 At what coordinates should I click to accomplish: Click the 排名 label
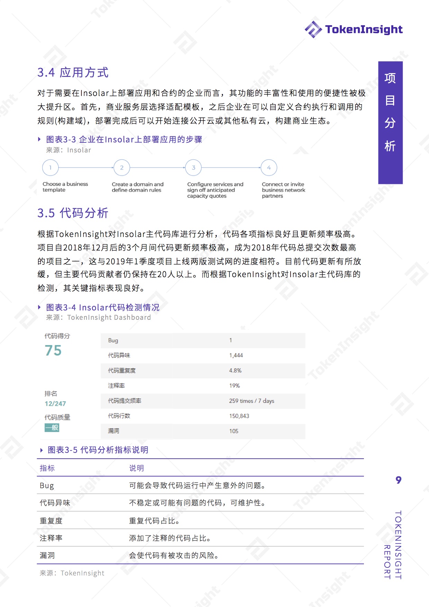tap(51, 394)
